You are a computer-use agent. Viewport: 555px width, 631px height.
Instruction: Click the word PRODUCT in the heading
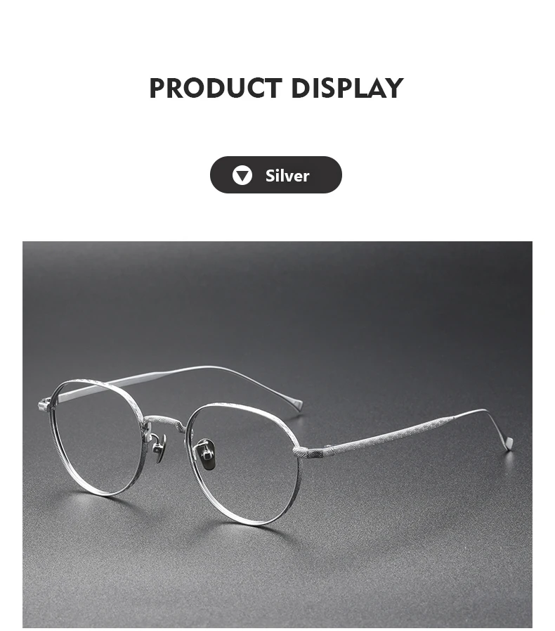click(x=216, y=88)
